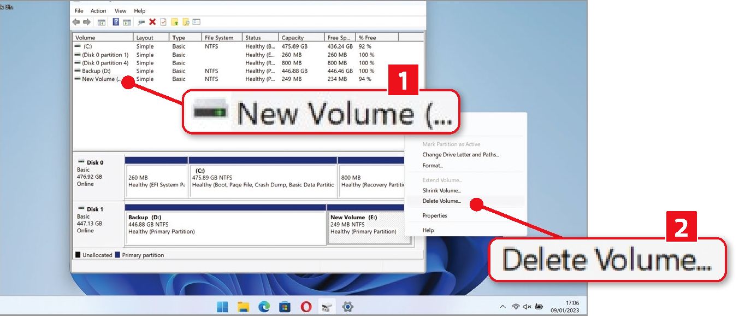Sort by the % Free column header
The width and height of the screenshot is (751, 316).
(377, 38)
